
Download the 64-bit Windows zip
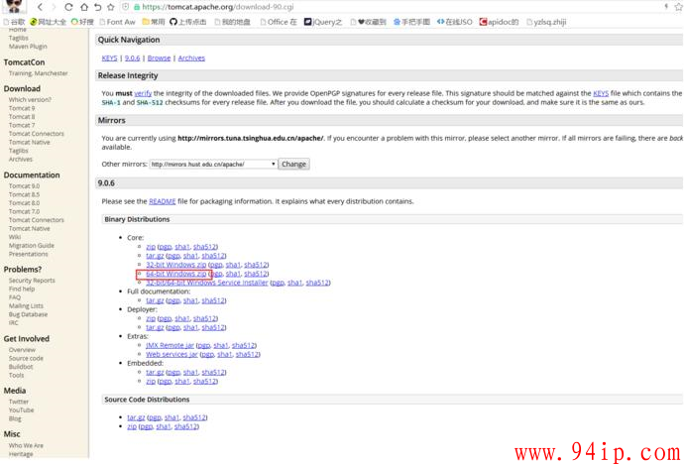coord(176,274)
